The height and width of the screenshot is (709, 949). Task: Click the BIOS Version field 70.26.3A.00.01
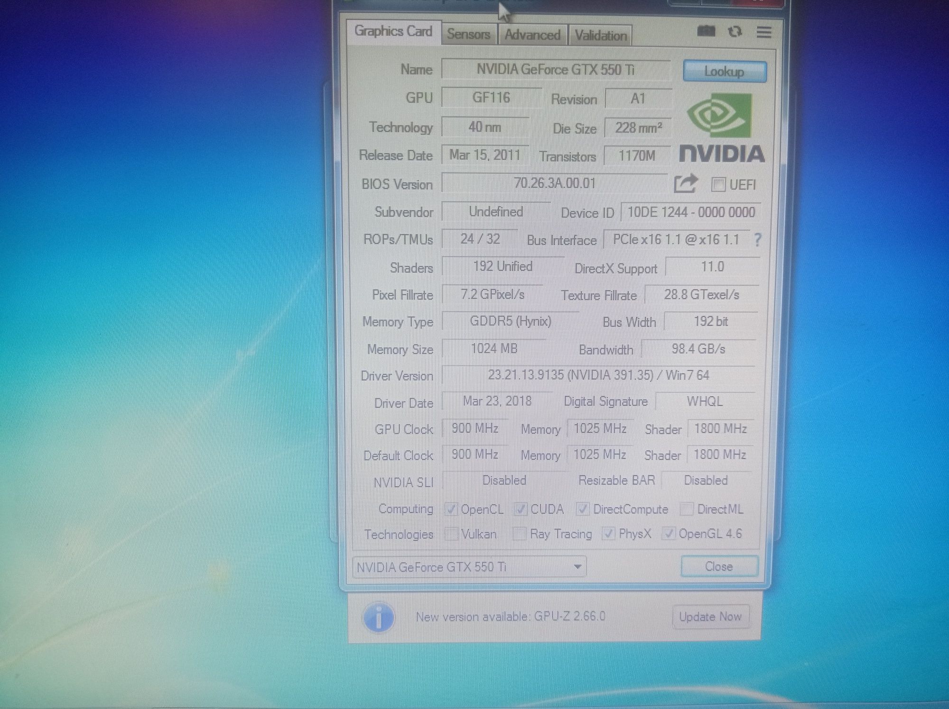click(555, 183)
